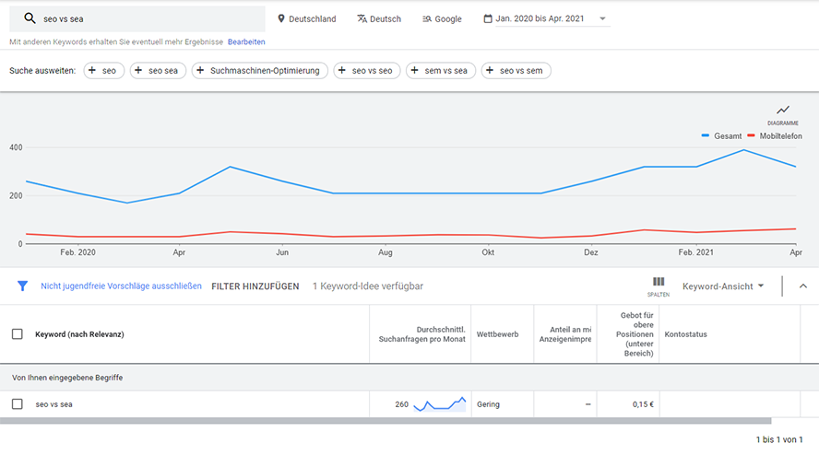Click the Google search network icon
819x455 pixels.
point(427,18)
